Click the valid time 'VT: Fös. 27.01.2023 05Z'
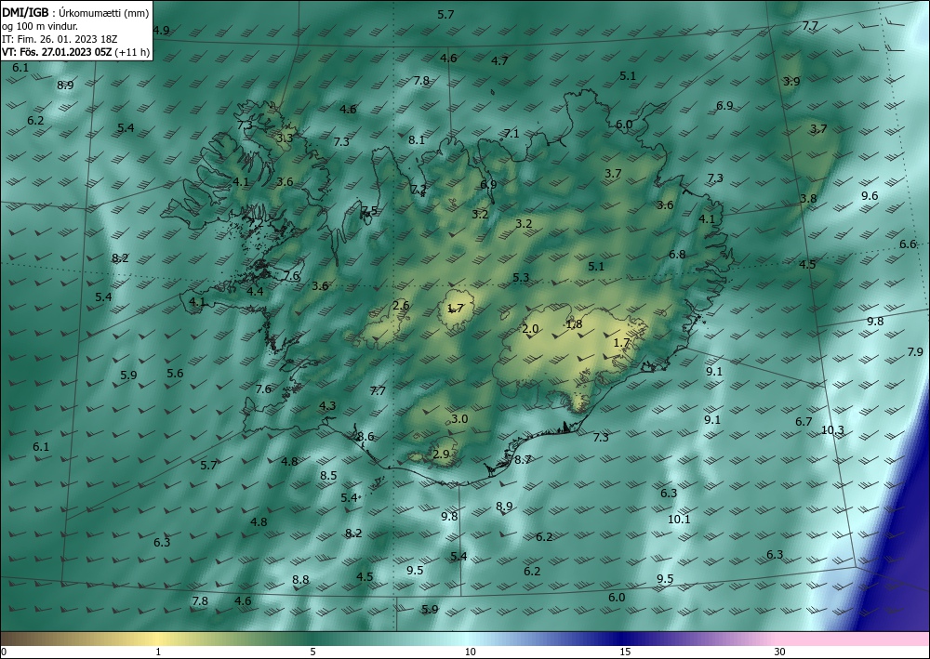The width and height of the screenshot is (930, 659). click(57, 52)
